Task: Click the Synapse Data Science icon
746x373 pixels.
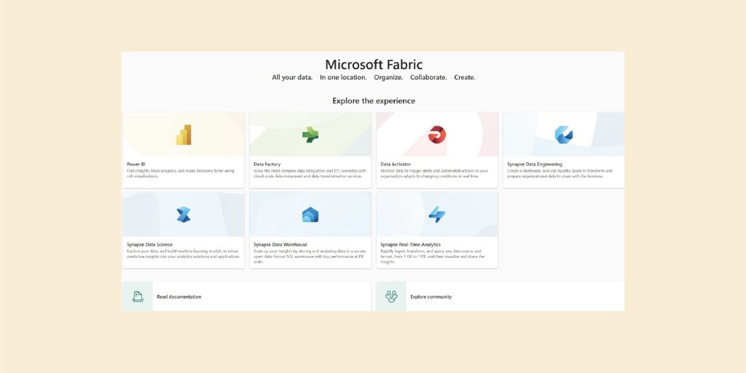Action: [184, 214]
